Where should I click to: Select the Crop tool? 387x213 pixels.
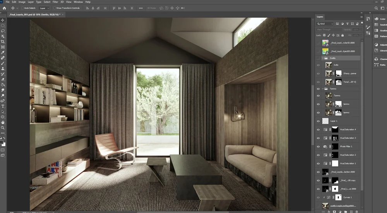3,42
